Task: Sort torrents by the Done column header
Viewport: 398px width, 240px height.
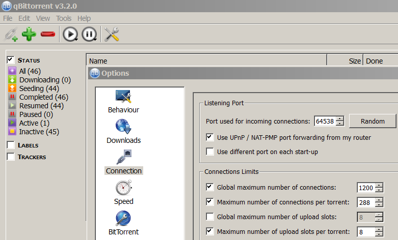Action: pos(381,61)
